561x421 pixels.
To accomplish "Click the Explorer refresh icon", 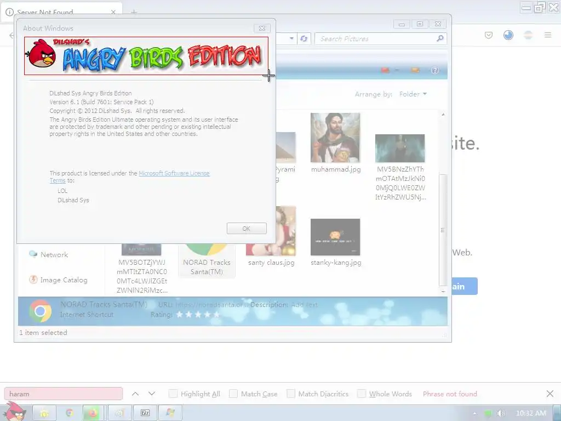I will (304, 38).
